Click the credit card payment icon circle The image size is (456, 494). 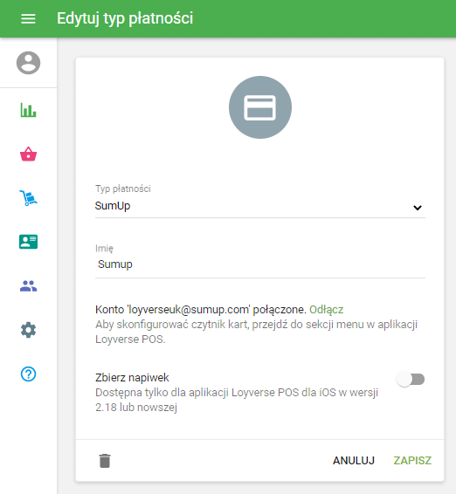(x=260, y=107)
